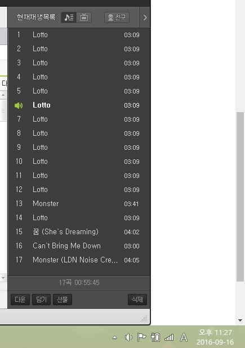Click the page scrollbar down arrow
245x348 pixels.
point(240,320)
